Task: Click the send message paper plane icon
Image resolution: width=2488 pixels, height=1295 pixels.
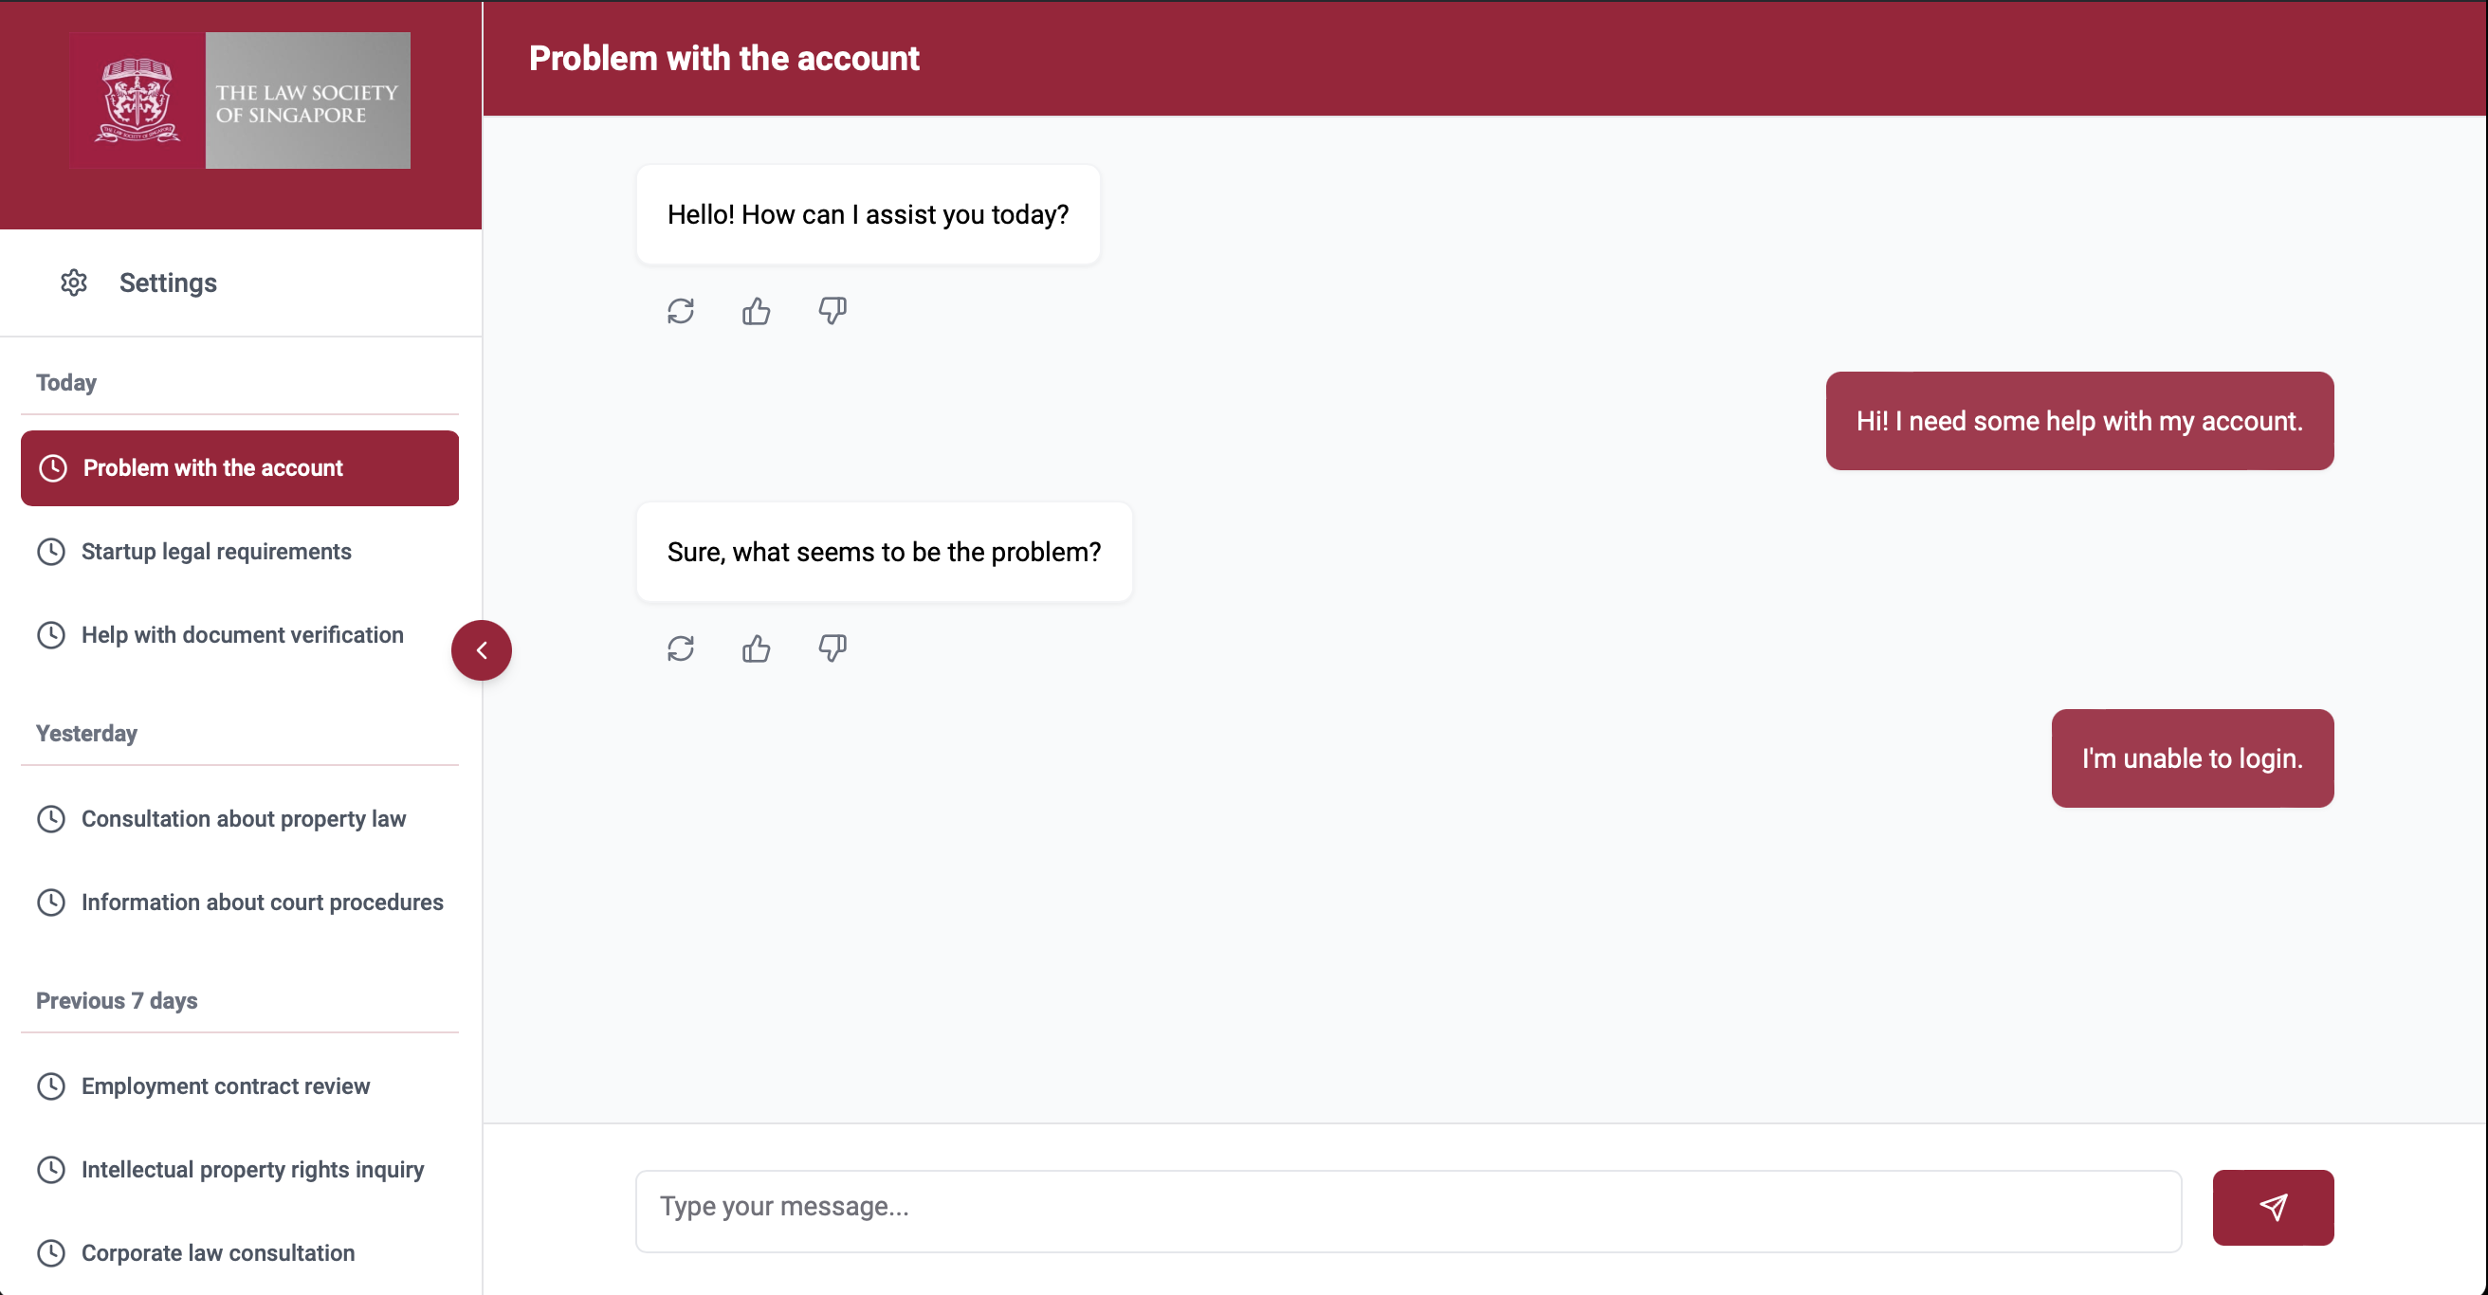Action: point(2274,1207)
